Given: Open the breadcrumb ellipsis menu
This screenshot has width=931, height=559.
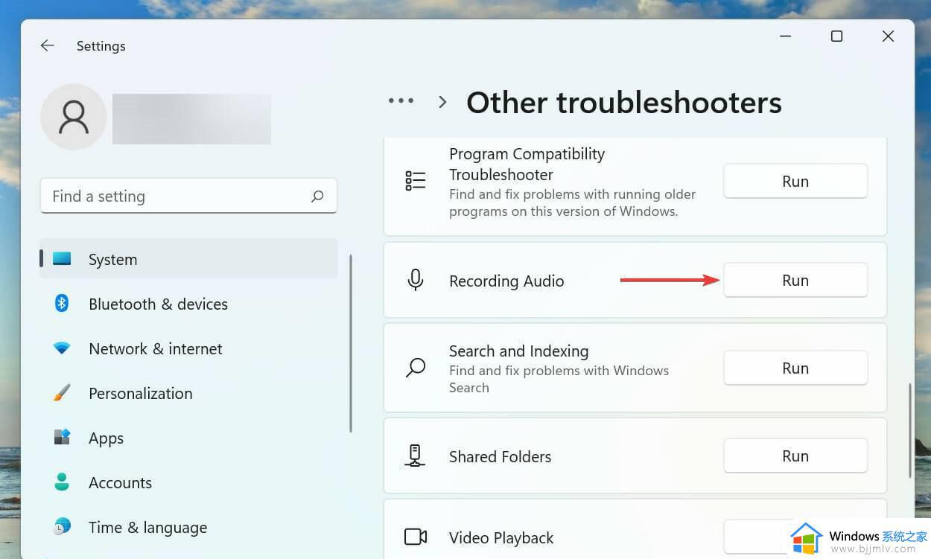Looking at the screenshot, I should (x=401, y=100).
